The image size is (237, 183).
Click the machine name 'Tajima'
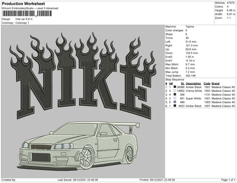tap(190, 26)
